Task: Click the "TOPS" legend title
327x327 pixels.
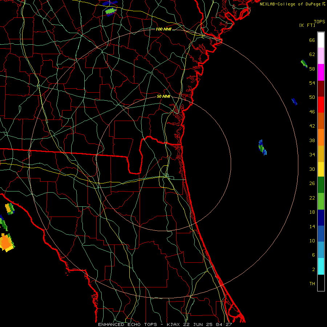Action: click(x=319, y=22)
